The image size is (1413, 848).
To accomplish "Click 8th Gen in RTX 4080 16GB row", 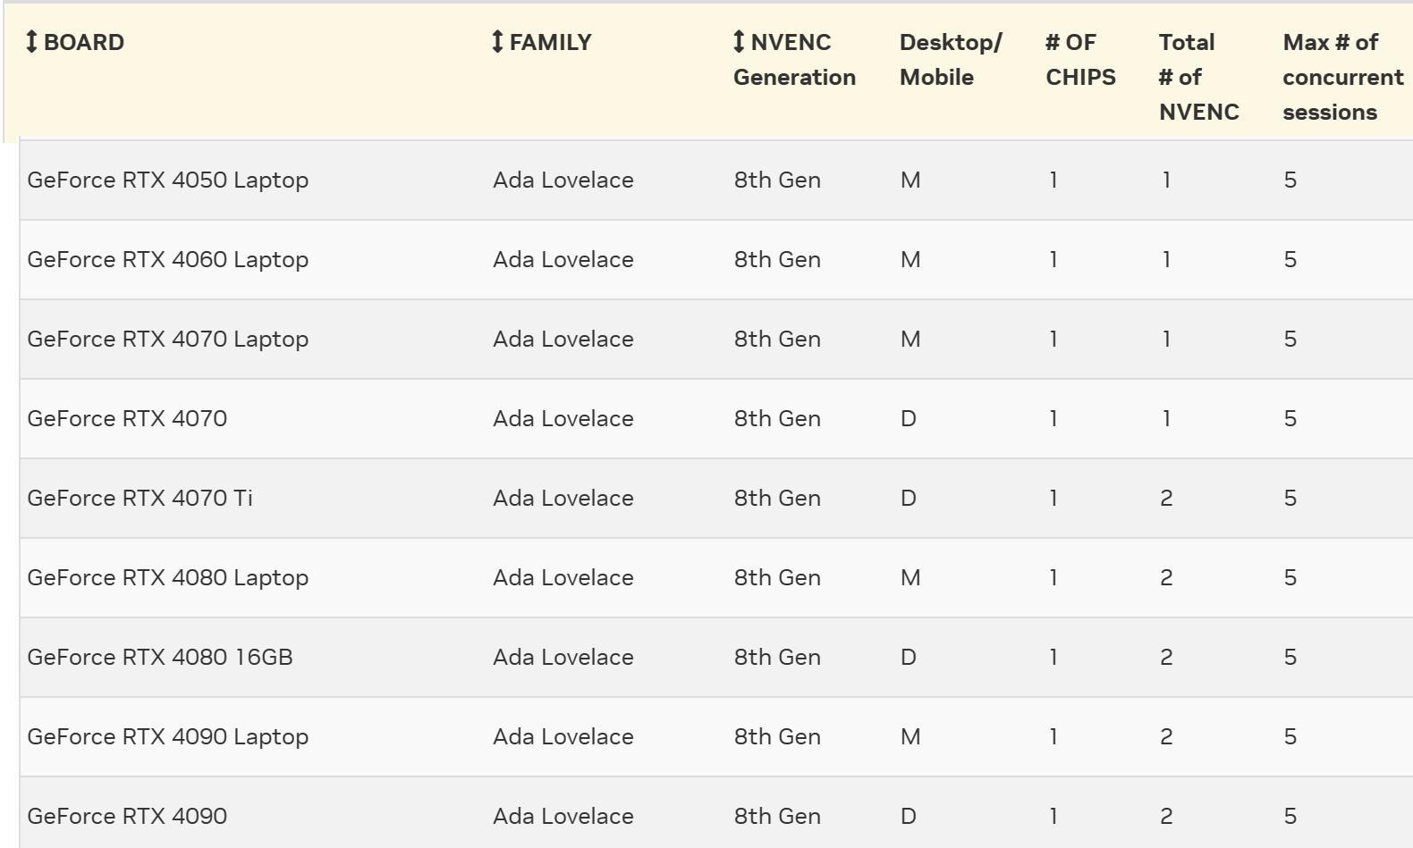I will click(x=777, y=657).
